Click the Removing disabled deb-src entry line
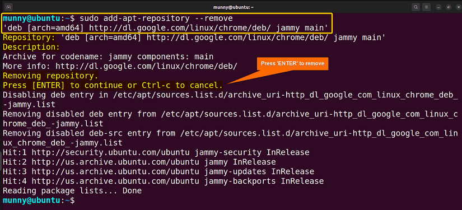 tap(230, 138)
